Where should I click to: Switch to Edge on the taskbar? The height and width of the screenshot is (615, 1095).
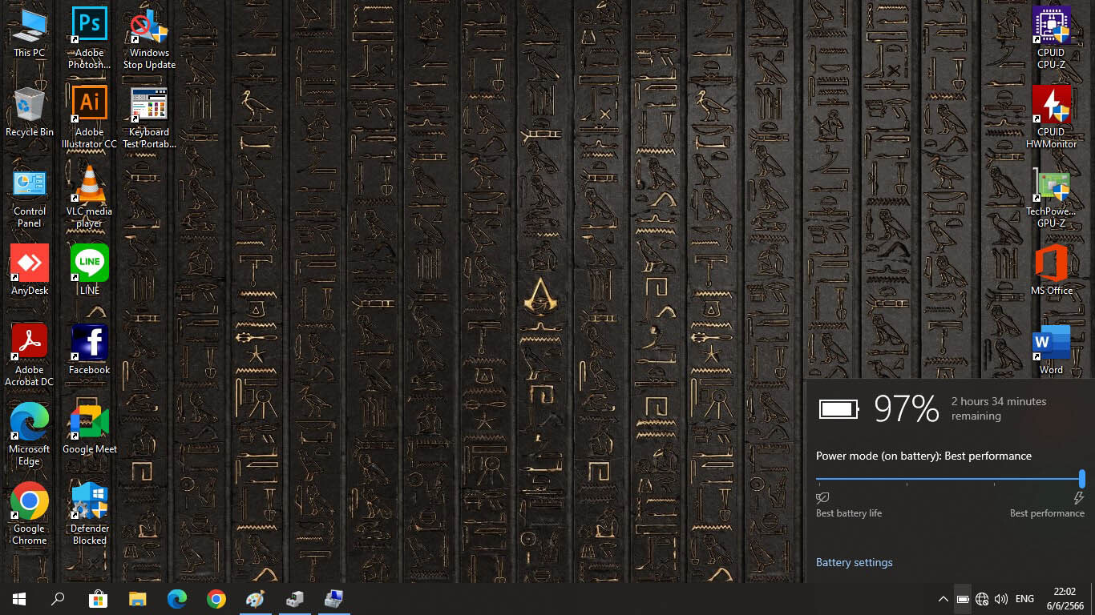click(176, 599)
